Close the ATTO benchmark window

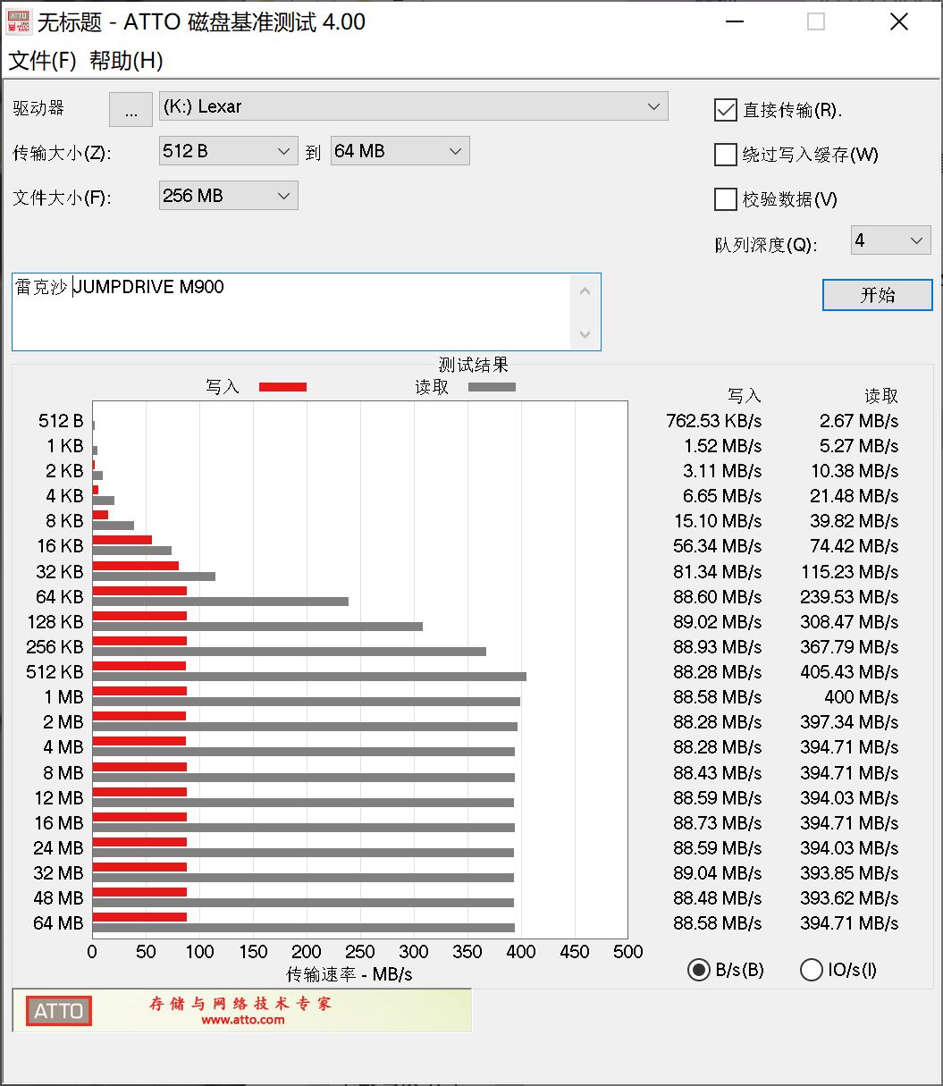[x=899, y=22]
